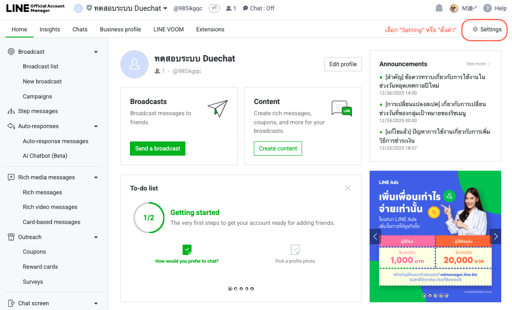This screenshot has width=512, height=310.
Task: Open Campaigns in sidebar
Action: [x=37, y=97]
